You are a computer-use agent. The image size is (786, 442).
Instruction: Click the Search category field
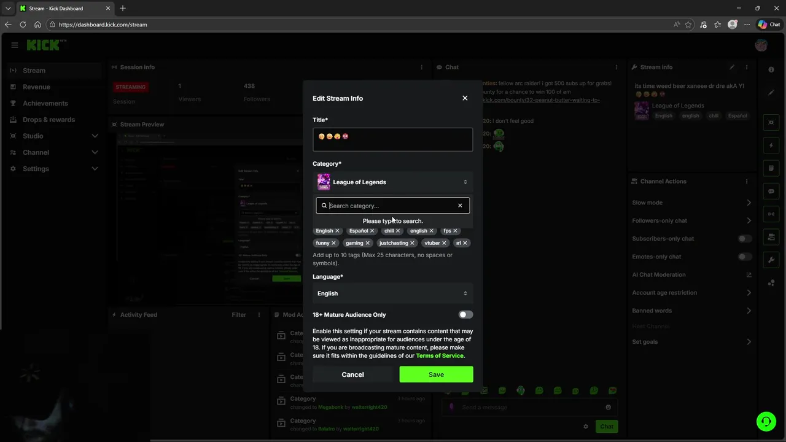tap(393, 206)
